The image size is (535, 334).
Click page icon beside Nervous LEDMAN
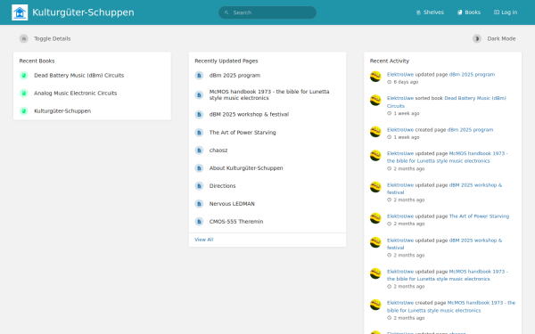pos(199,204)
